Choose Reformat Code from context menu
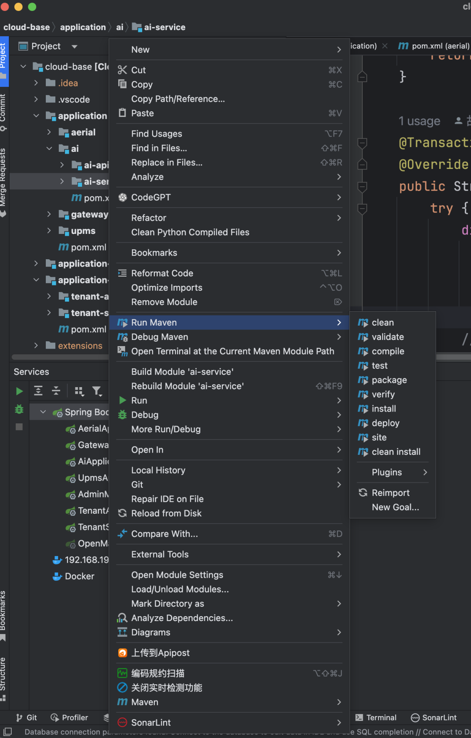 point(162,273)
